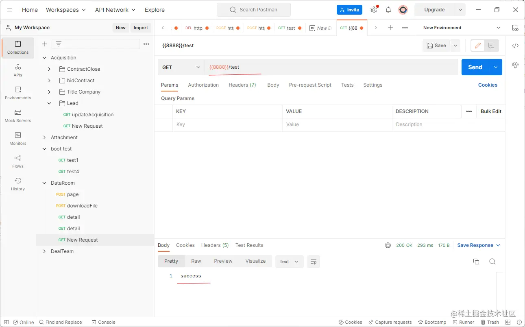Open the Monitors sidebar panel
This screenshot has width=525, height=327.
click(x=18, y=139)
